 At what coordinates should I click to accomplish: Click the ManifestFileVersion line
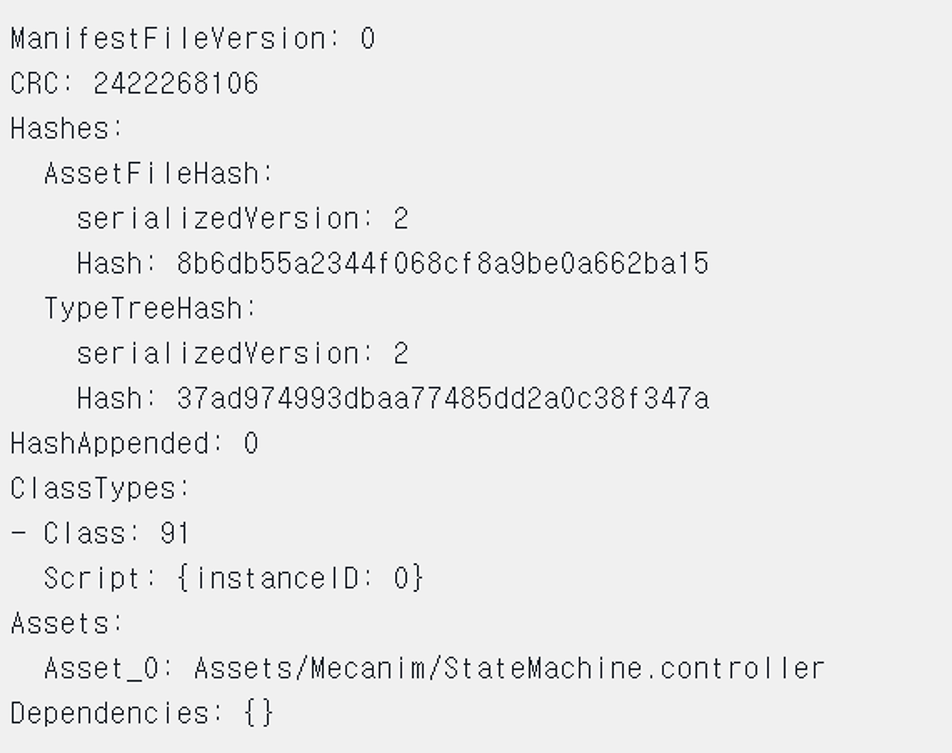click(193, 39)
